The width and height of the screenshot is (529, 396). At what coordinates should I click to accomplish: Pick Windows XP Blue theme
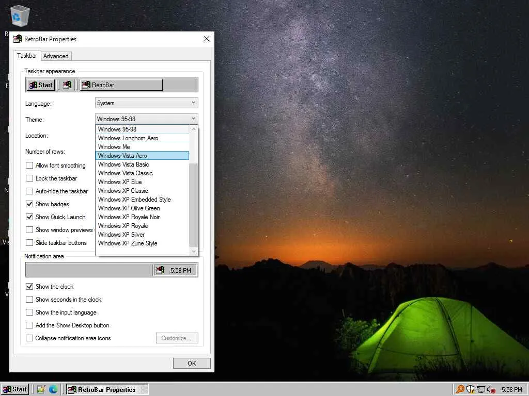pos(143,182)
